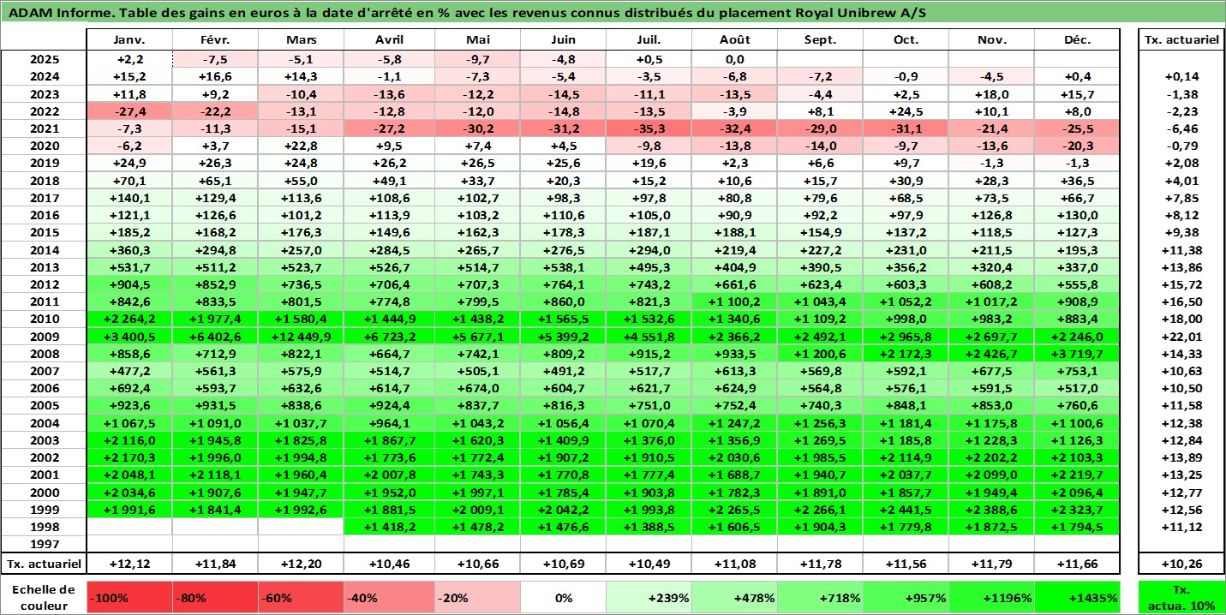Click the +957% green swatch

pyautogui.click(x=906, y=597)
